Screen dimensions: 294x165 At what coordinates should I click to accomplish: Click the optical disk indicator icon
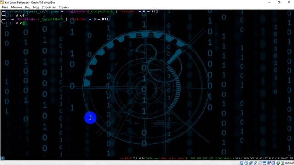[246, 163]
